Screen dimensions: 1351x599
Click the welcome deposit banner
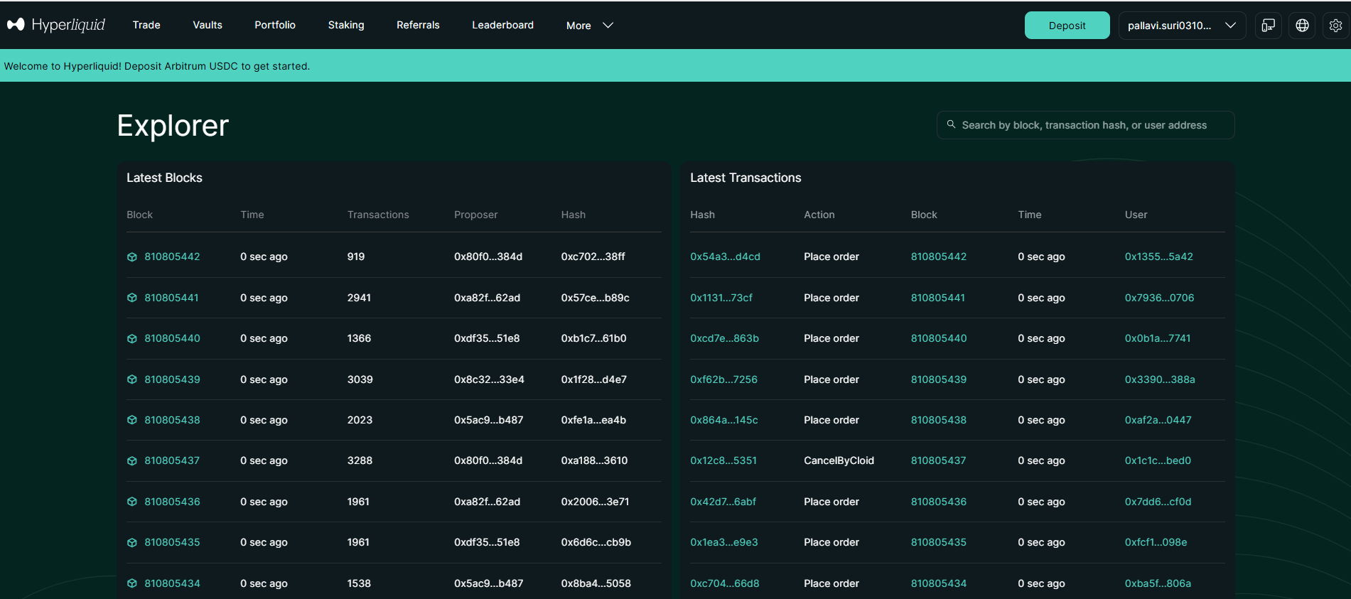pyautogui.click(x=675, y=65)
